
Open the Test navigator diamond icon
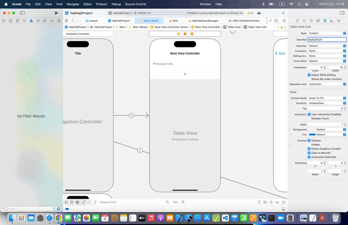click(x=38, y=21)
